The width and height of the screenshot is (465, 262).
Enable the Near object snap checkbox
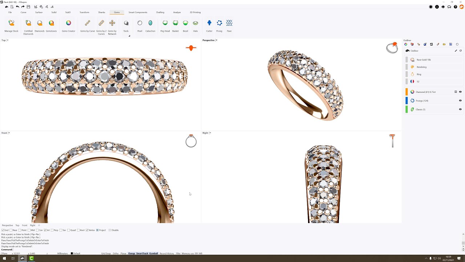11,230
